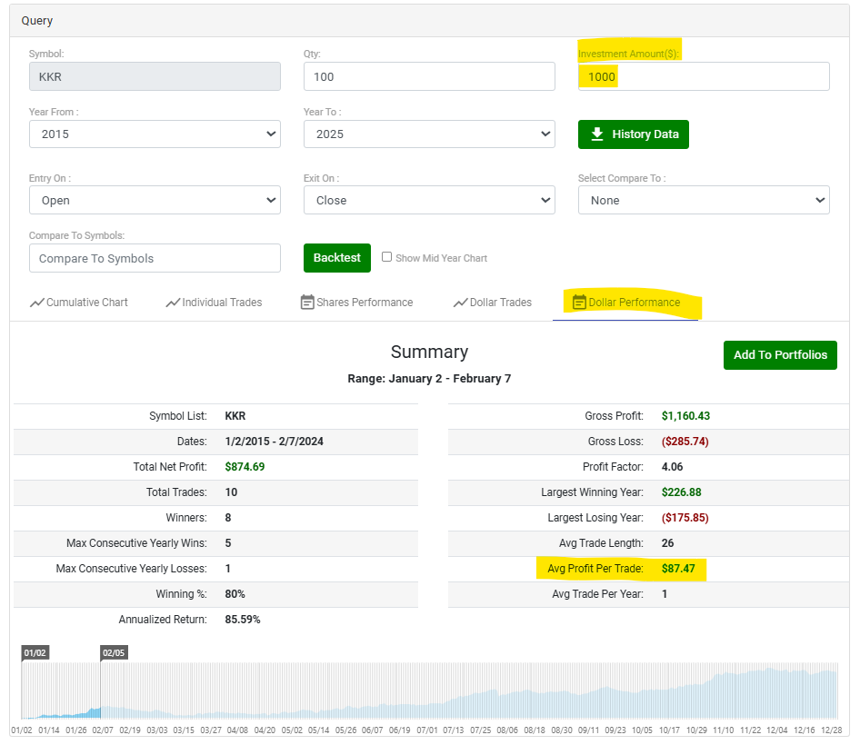Click the Avg Trade Length value 26
The image size is (860, 745).
(667, 543)
